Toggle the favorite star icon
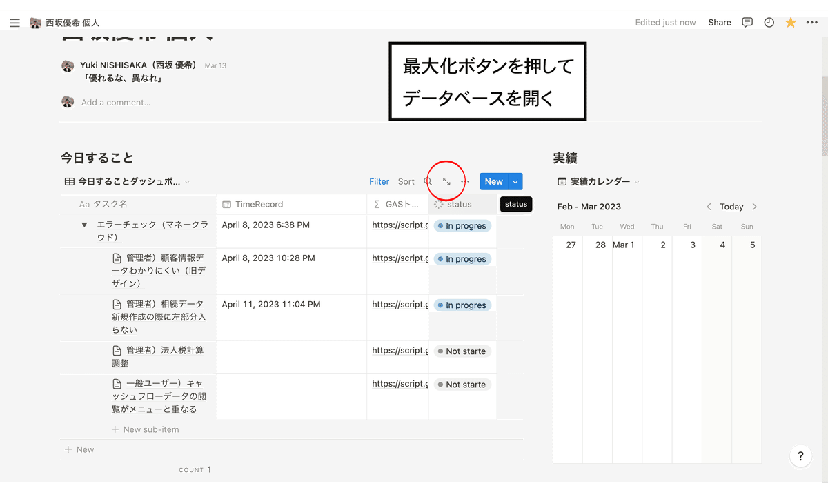Viewport: 828px width, 492px height. (x=791, y=23)
